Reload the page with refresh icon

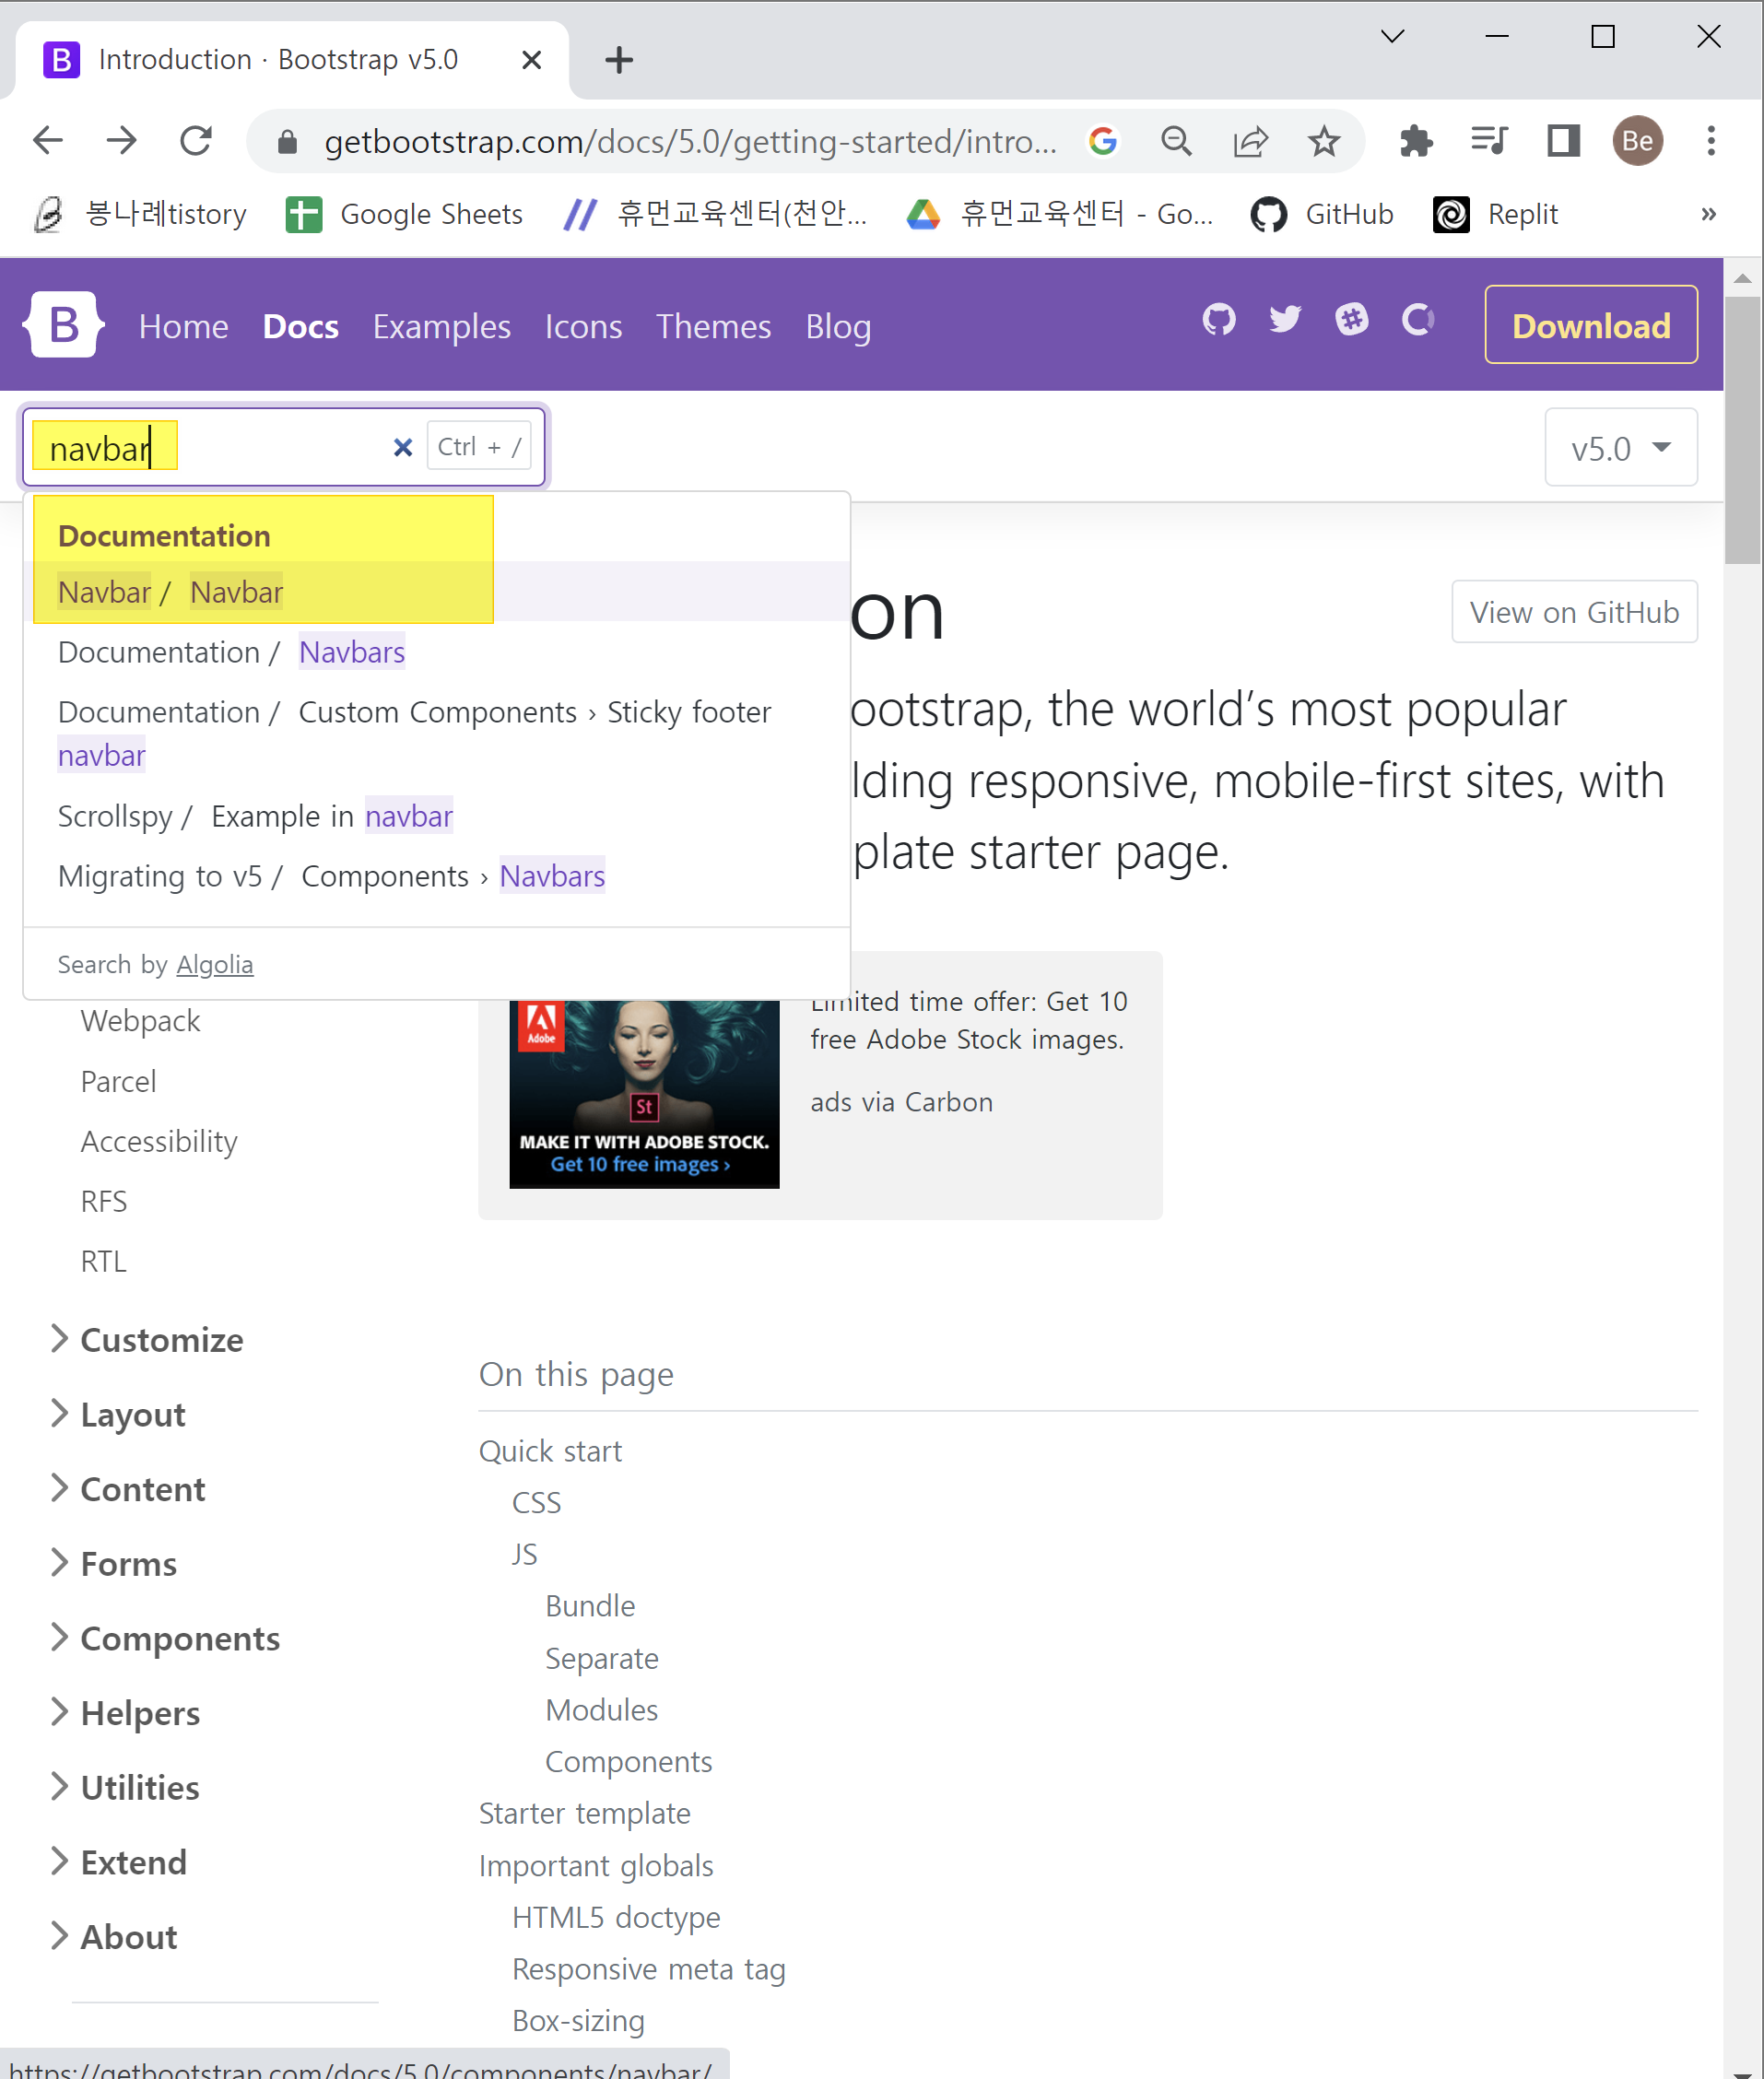[196, 141]
